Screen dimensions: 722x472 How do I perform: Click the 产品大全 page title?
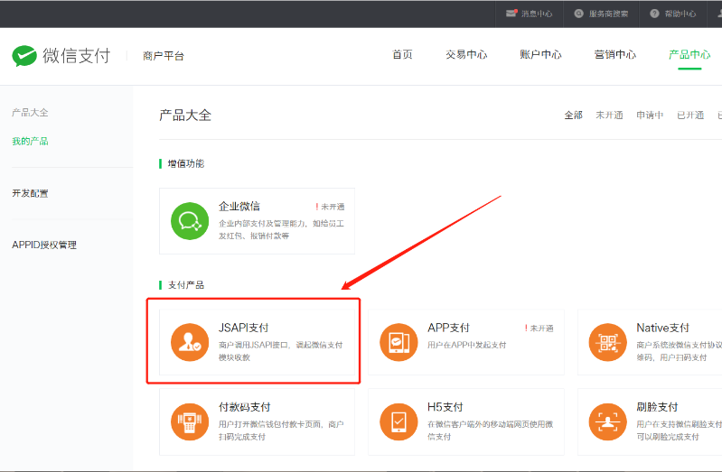(185, 115)
